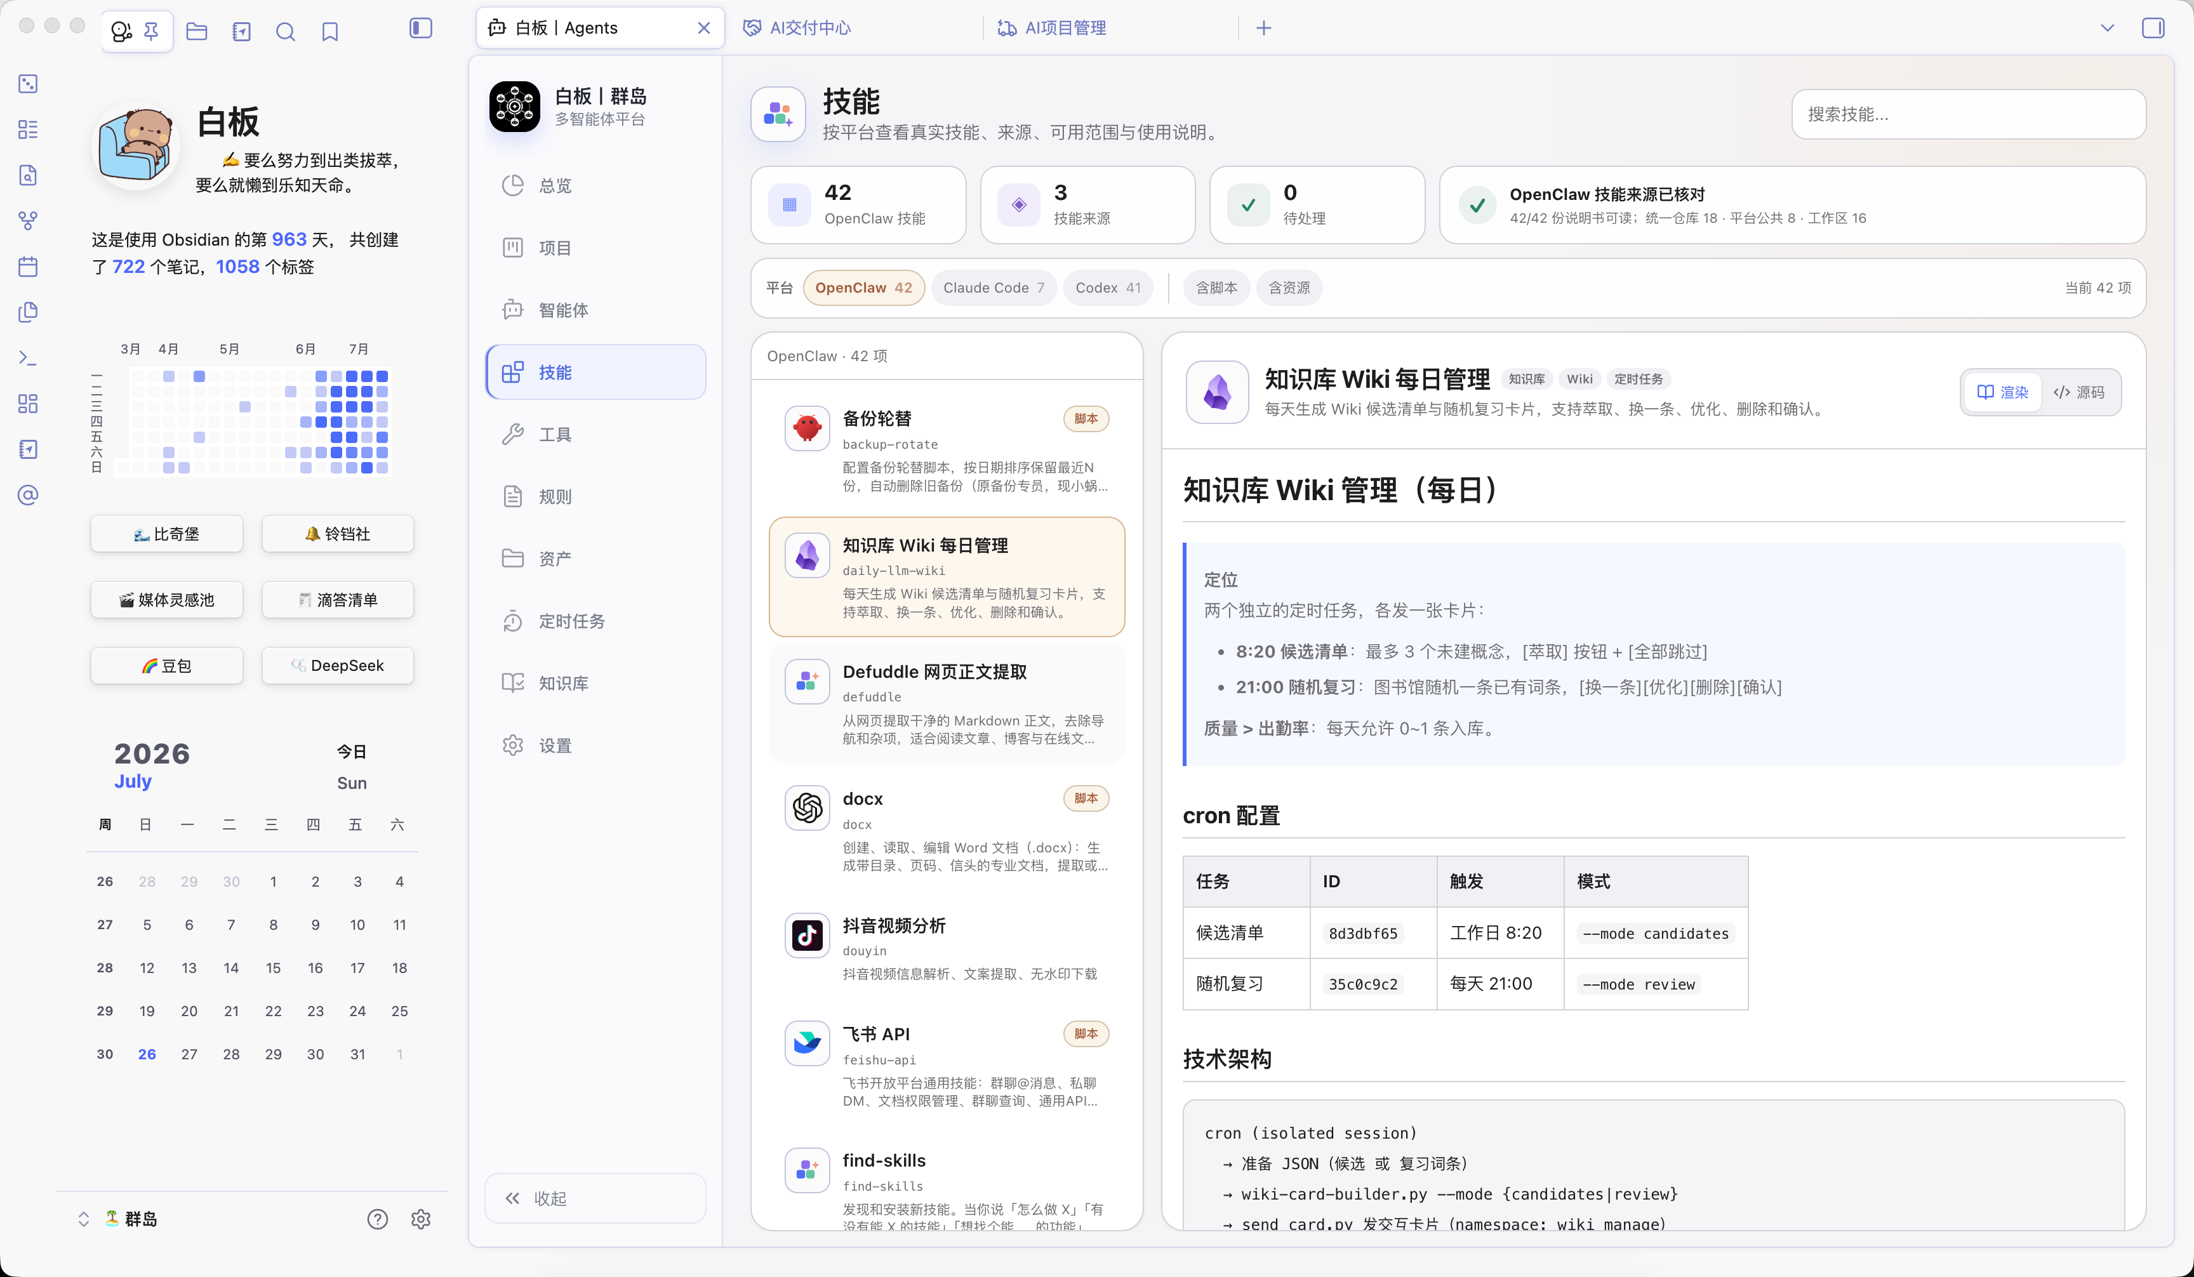Click the dice icon atop left ribbon
This screenshot has width=2194, height=1277.
pyautogui.click(x=28, y=84)
